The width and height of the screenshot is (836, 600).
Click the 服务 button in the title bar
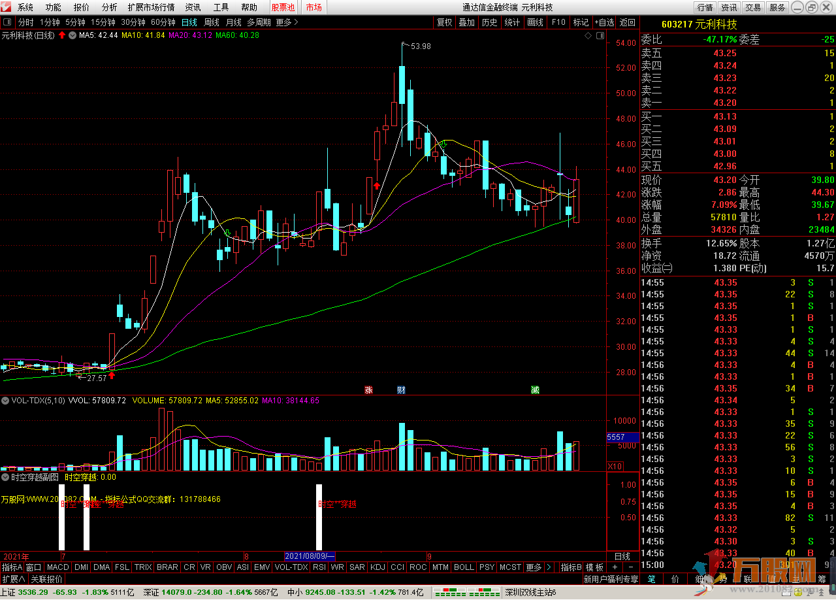[777, 8]
